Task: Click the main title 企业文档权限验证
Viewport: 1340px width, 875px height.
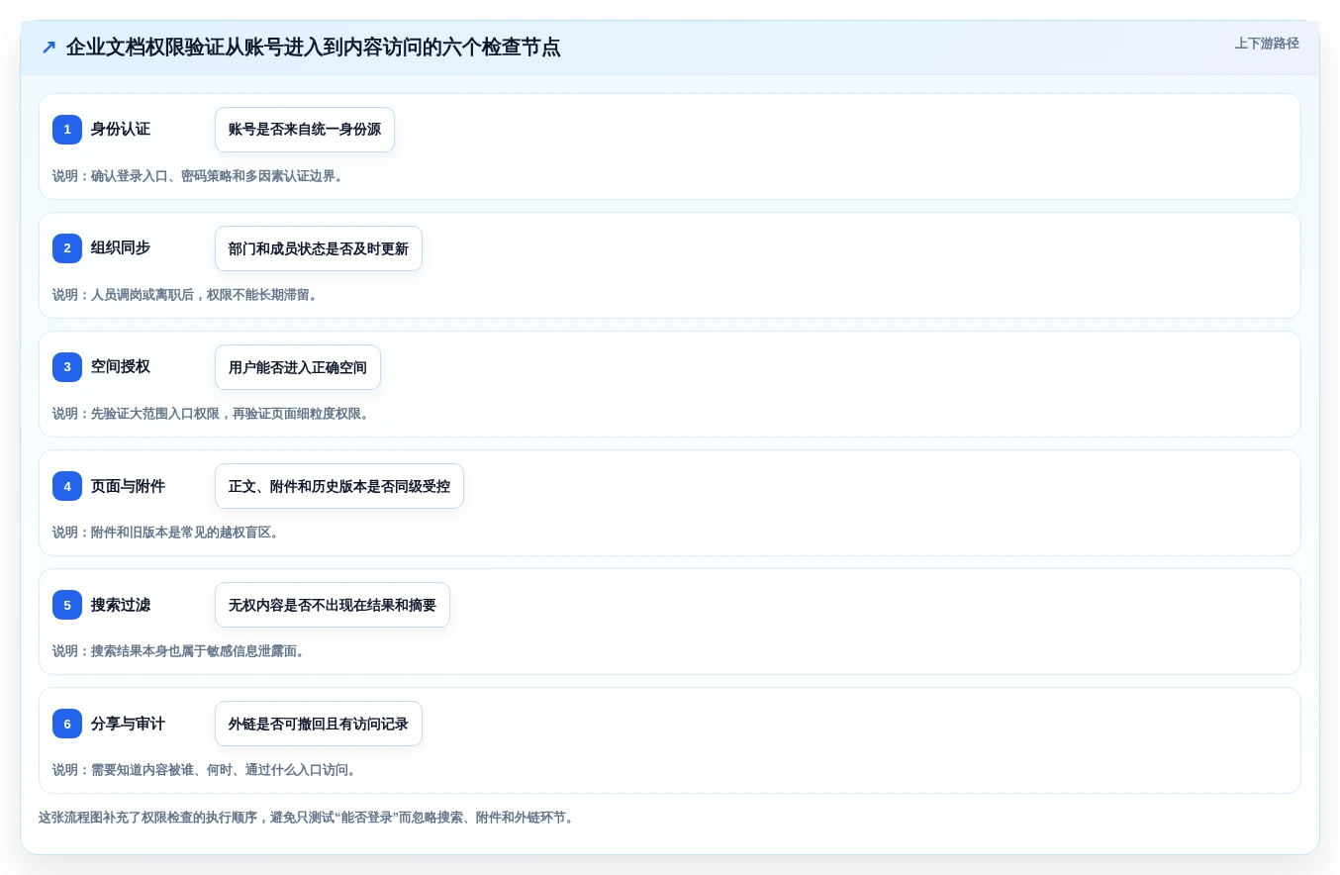Action: coord(313,48)
